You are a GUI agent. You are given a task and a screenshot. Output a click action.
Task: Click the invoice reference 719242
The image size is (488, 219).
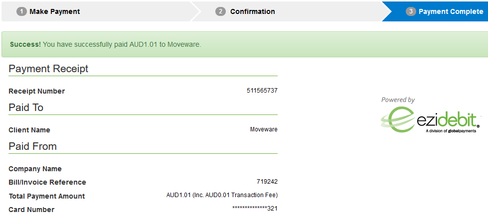pos(267,181)
